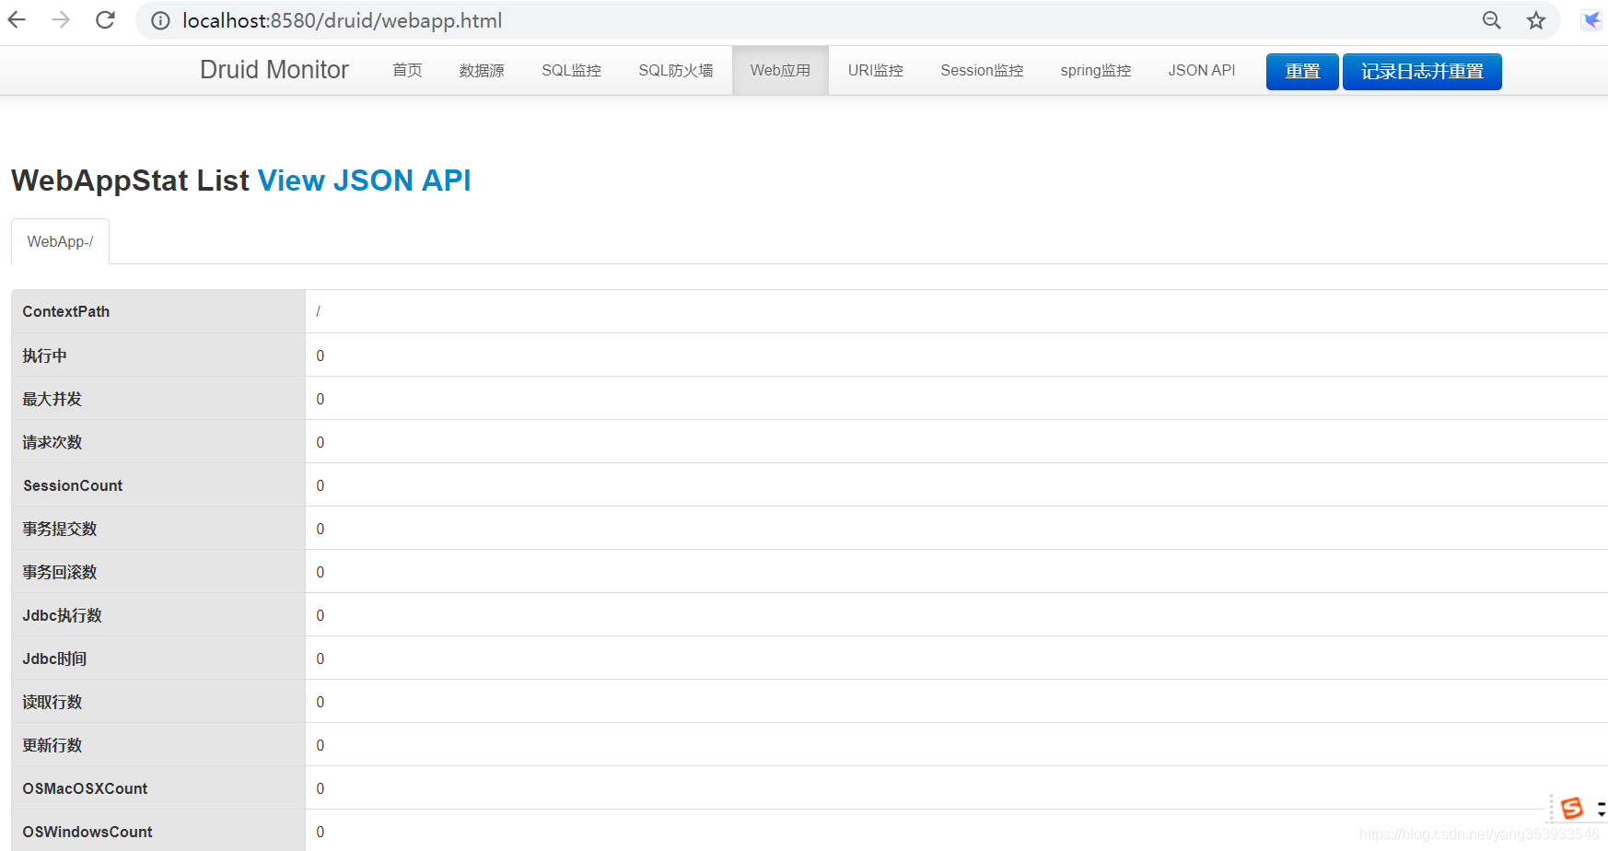Click the SessionCount row label
The width and height of the screenshot is (1608, 851).
[x=73, y=485]
